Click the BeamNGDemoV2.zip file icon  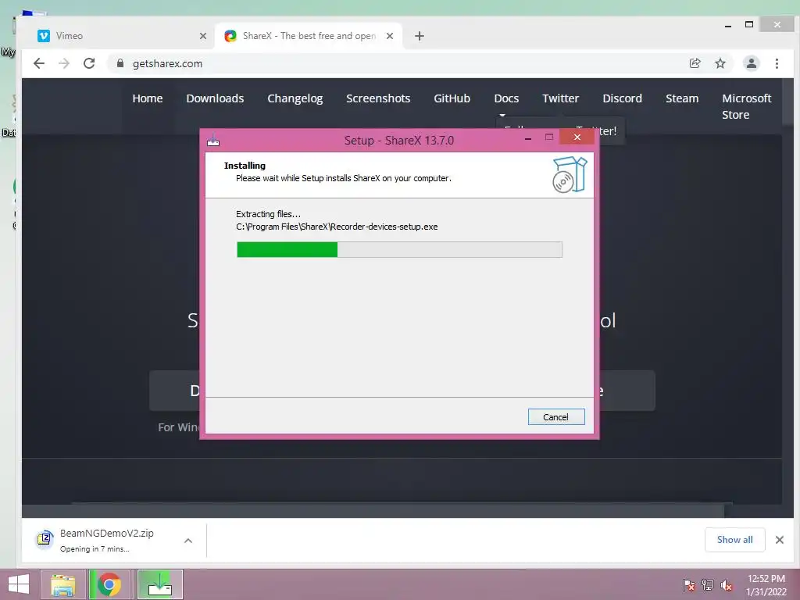(45, 538)
